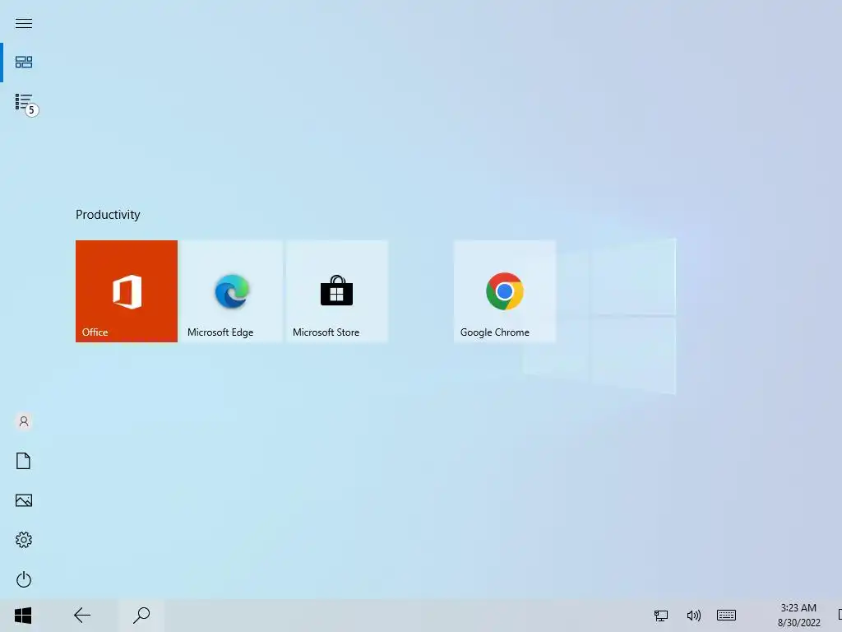Open the touch keyboard tray icon
This screenshot has height=632, width=842.
[x=727, y=615]
